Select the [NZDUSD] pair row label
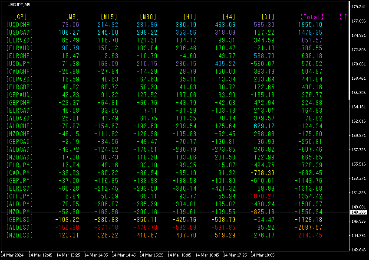Screen dimensions: 369x260 [20, 235]
